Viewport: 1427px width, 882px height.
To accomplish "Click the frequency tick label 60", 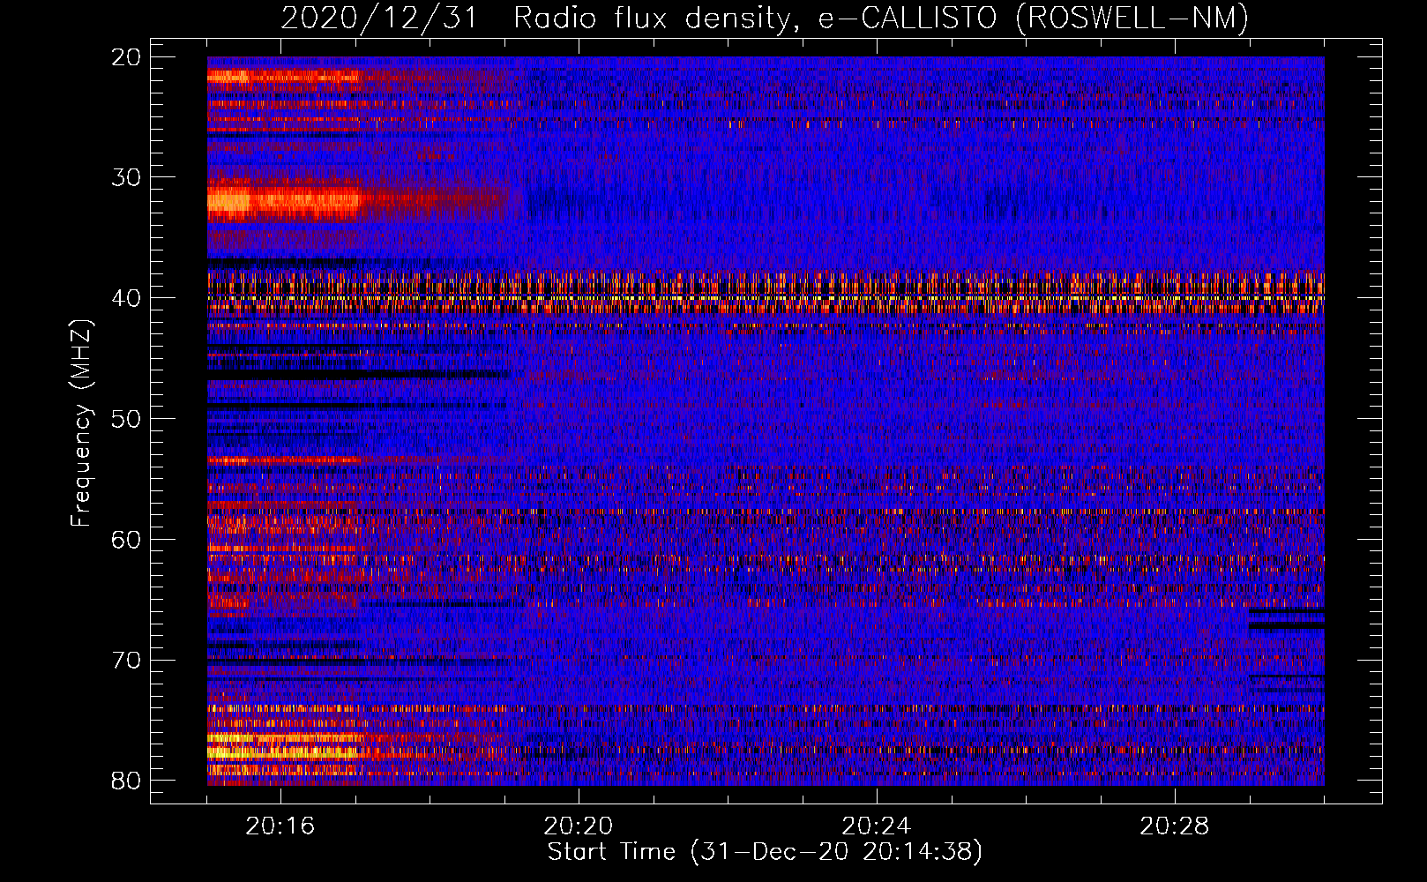I will (x=126, y=540).
